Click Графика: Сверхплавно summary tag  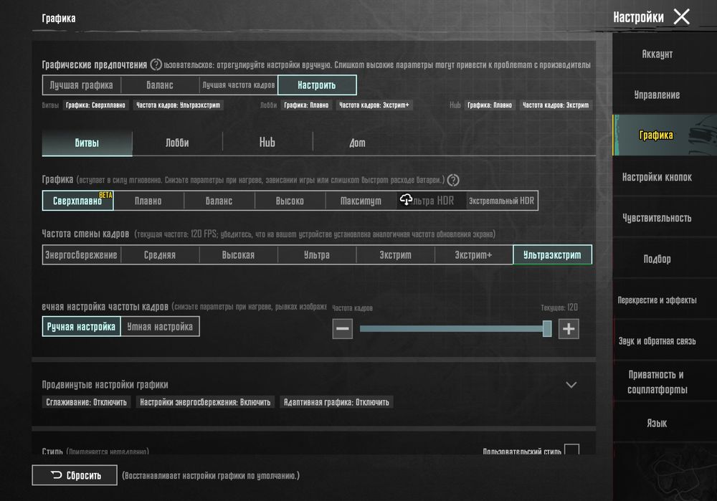pyautogui.click(x=95, y=105)
